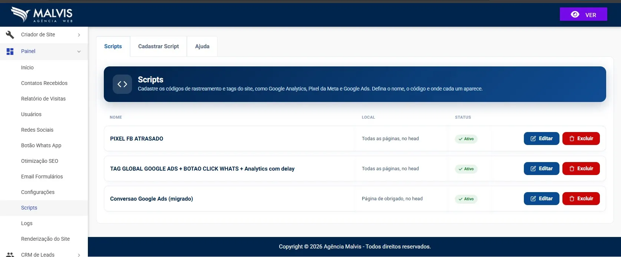This screenshot has height=257, width=621.
Task: Click pencil icon in PIXEL FB ATRASADO row
Action: pyautogui.click(x=533, y=139)
